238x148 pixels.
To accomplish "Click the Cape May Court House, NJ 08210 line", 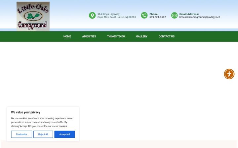I will pyautogui.click(x=117, y=17).
